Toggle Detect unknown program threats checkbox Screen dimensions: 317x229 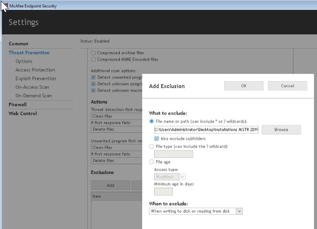pos(93,84)
